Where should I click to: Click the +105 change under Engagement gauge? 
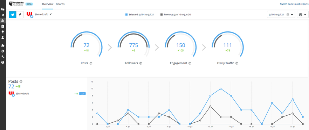(180, 51)
